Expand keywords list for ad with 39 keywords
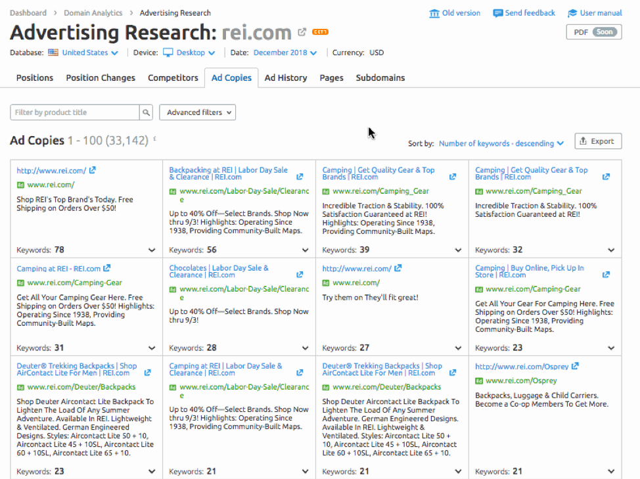 [458, 250]
